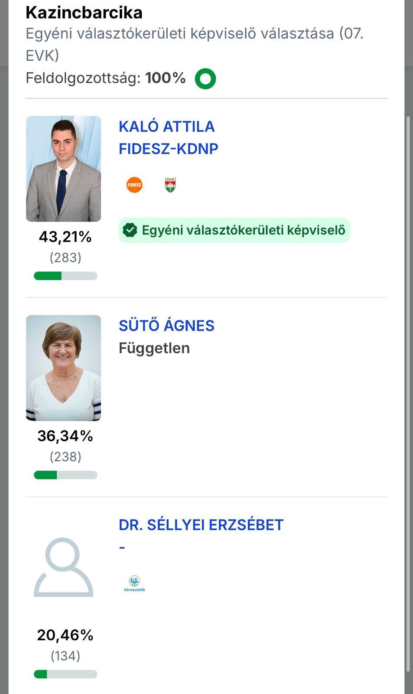Click the placeholder person avatar for Dr. Séllyei

click(64, 568)
